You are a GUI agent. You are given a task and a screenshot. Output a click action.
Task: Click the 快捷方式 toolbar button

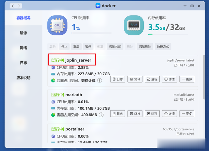(x=163, y=46)
